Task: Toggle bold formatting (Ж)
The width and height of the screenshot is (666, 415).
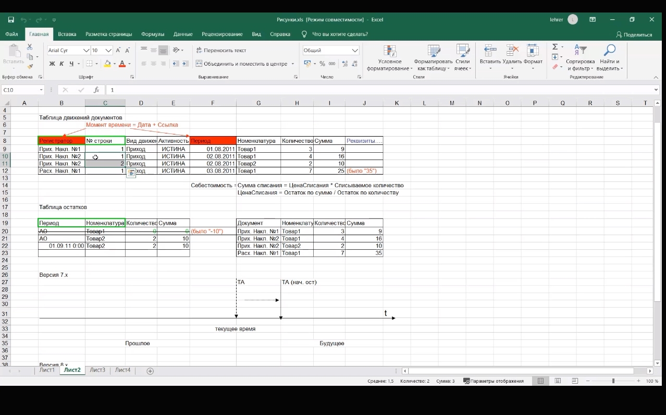Action: tap(52, 64)
